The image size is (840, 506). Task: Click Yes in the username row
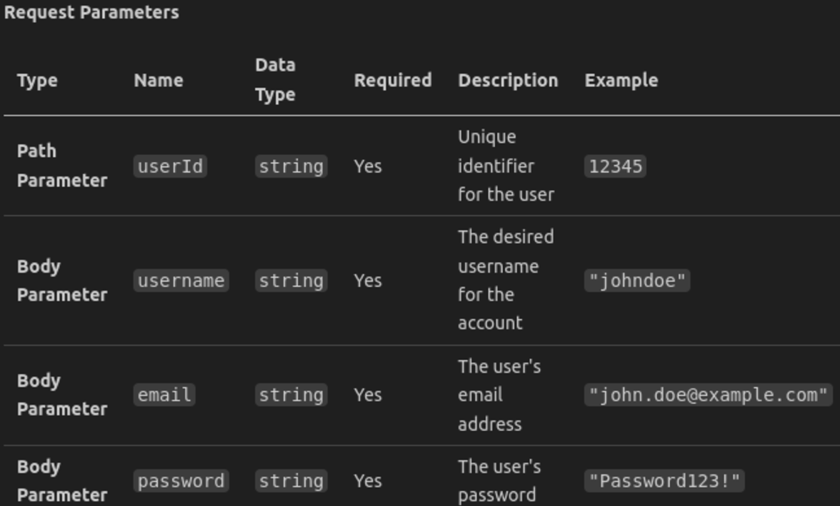[368, 280]
